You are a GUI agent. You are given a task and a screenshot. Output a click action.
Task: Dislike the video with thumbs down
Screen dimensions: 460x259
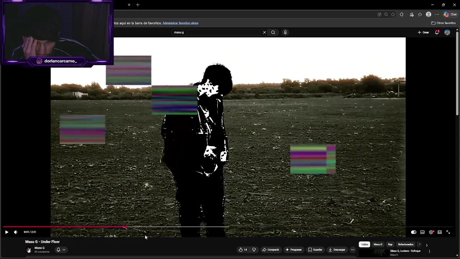(254, 250)
